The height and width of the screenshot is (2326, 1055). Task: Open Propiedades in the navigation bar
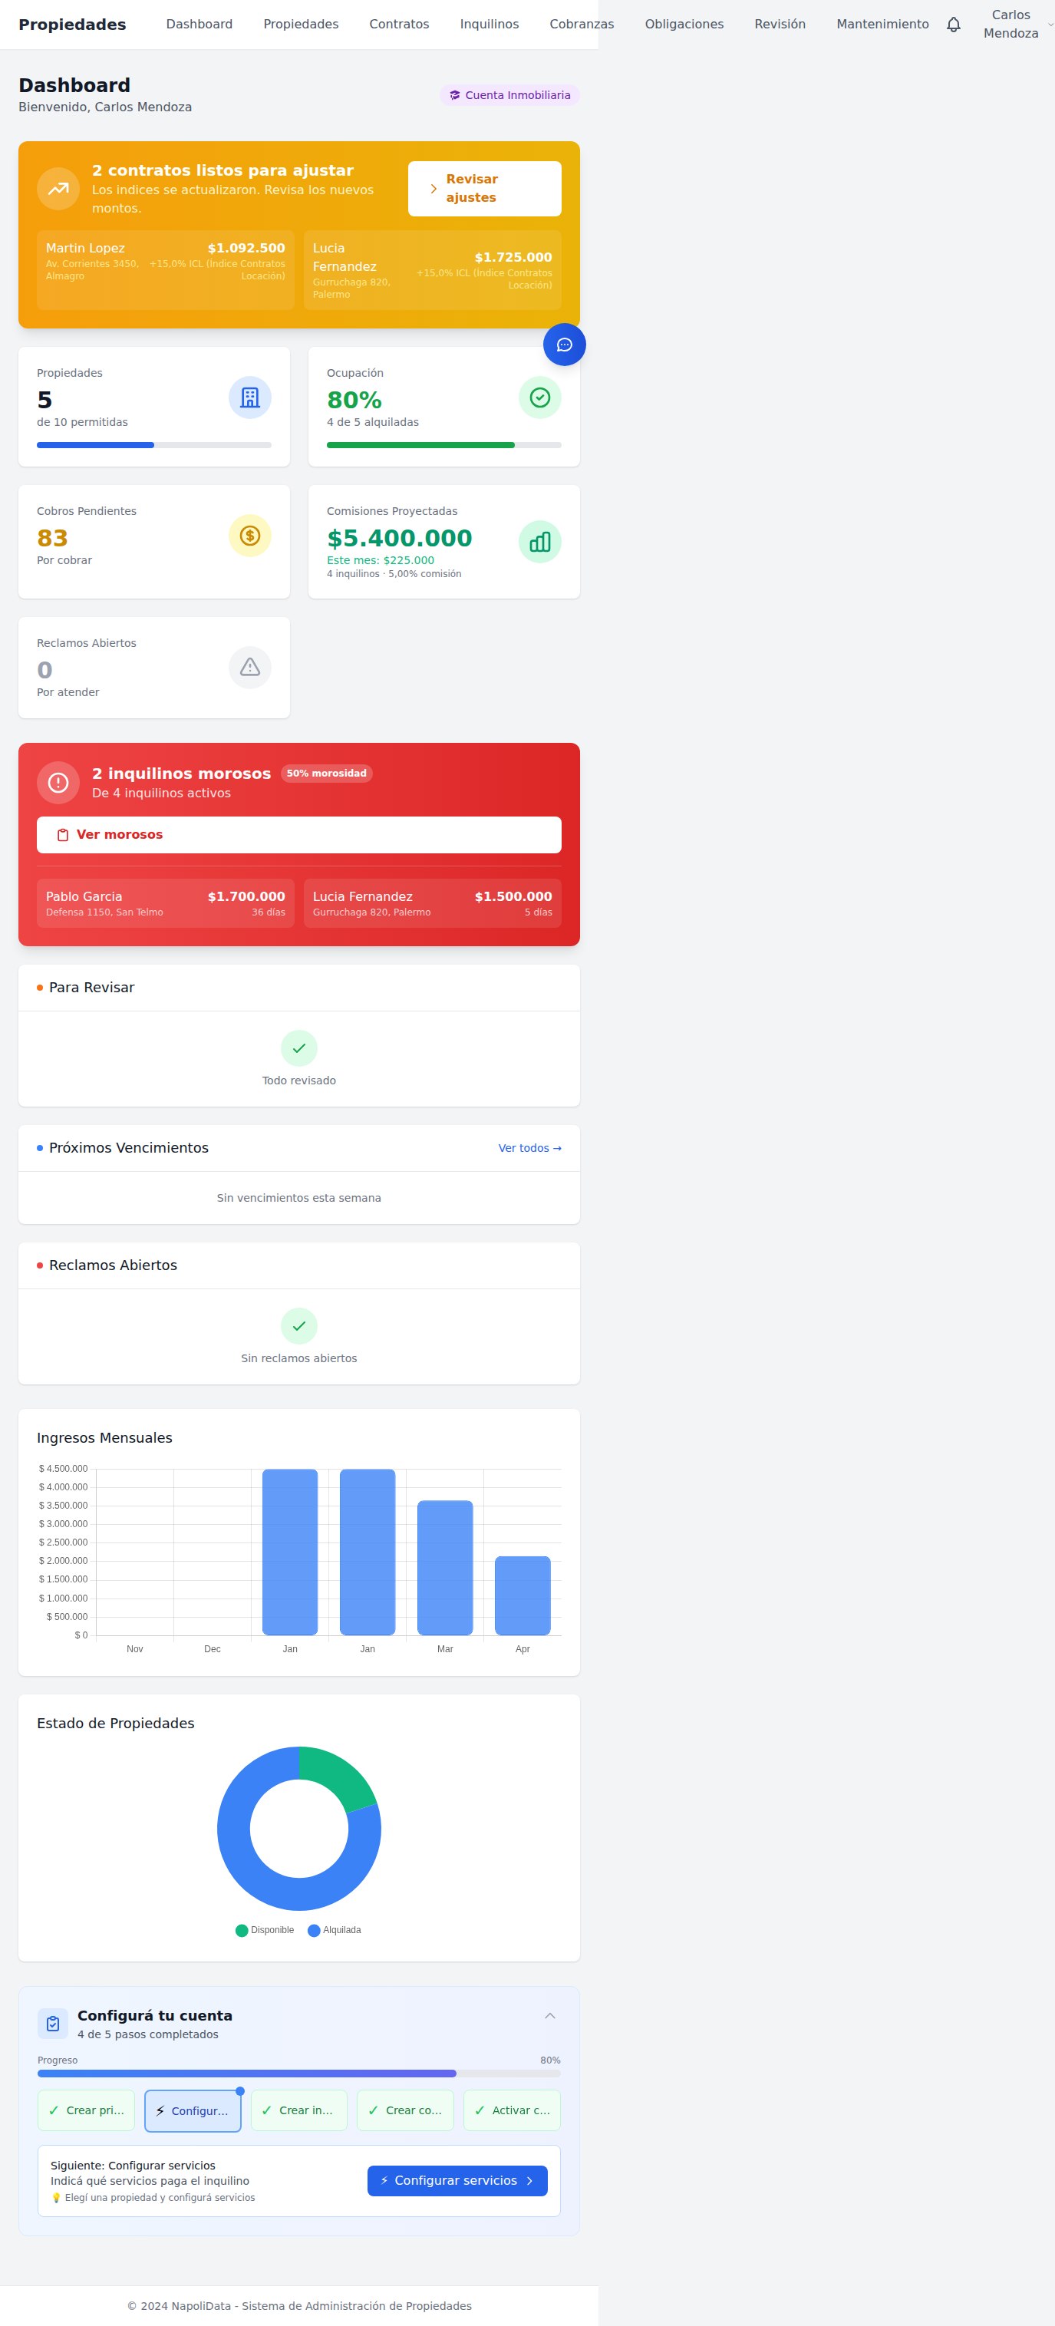[301, 25]
